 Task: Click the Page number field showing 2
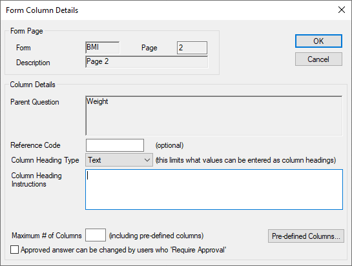pos(192,48)
